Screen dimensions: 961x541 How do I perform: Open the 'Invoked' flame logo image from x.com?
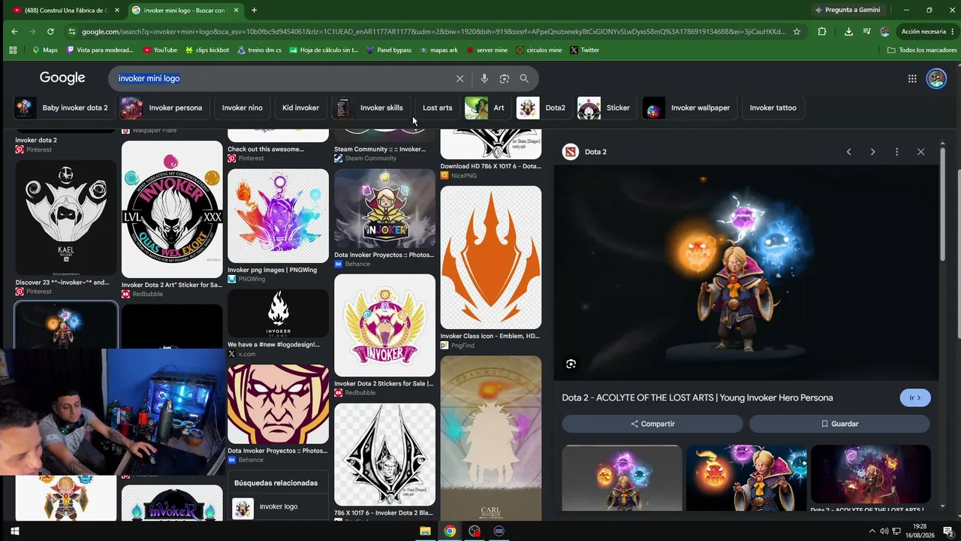coord(279,314)
